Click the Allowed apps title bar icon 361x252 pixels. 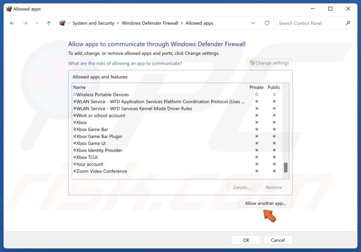[x=9, y=9]
